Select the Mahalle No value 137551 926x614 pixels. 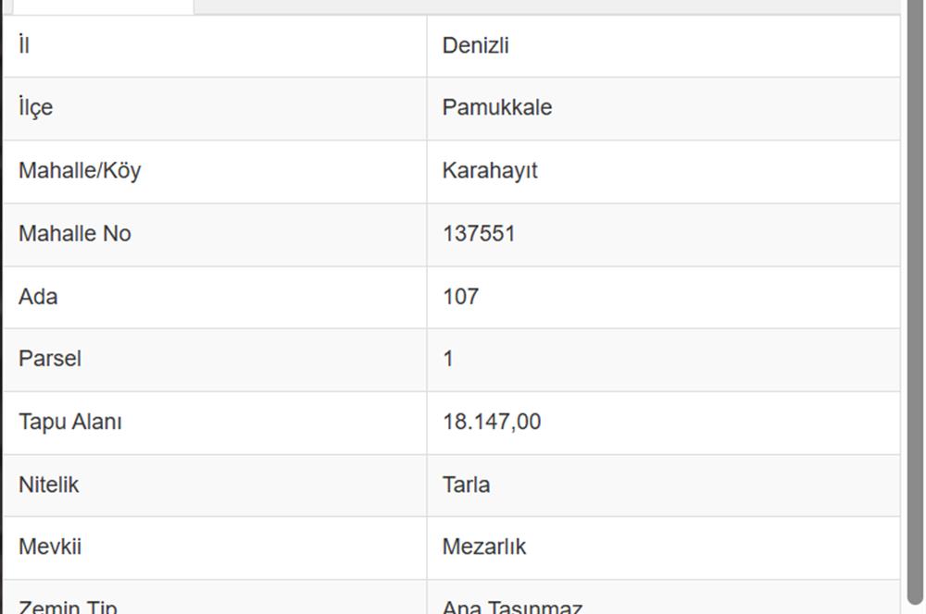pyautogui.click(x=479, y=234)
